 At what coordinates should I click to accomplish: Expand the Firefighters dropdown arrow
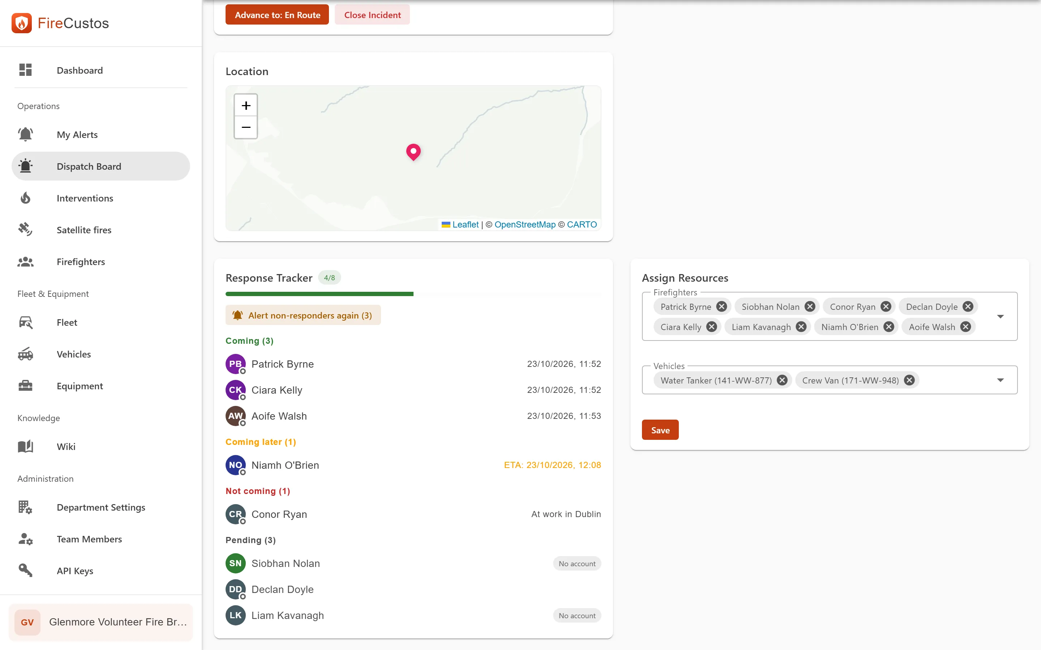tap(1001, 316)
